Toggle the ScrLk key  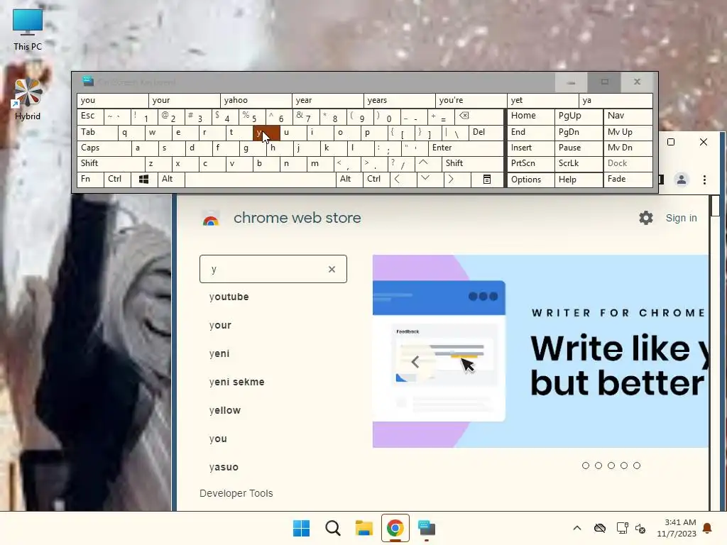click(579, 164)
